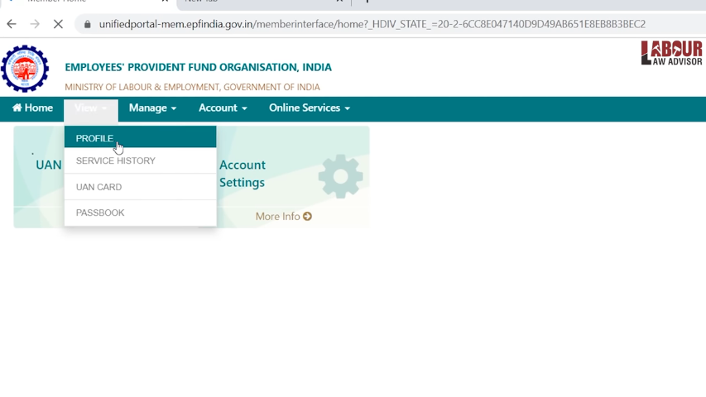Image resolution: width=706 pixels, height=397 pixels.
Task: Click the Ministry of Labour & Employment text
Action: click(x=192, y=87)
